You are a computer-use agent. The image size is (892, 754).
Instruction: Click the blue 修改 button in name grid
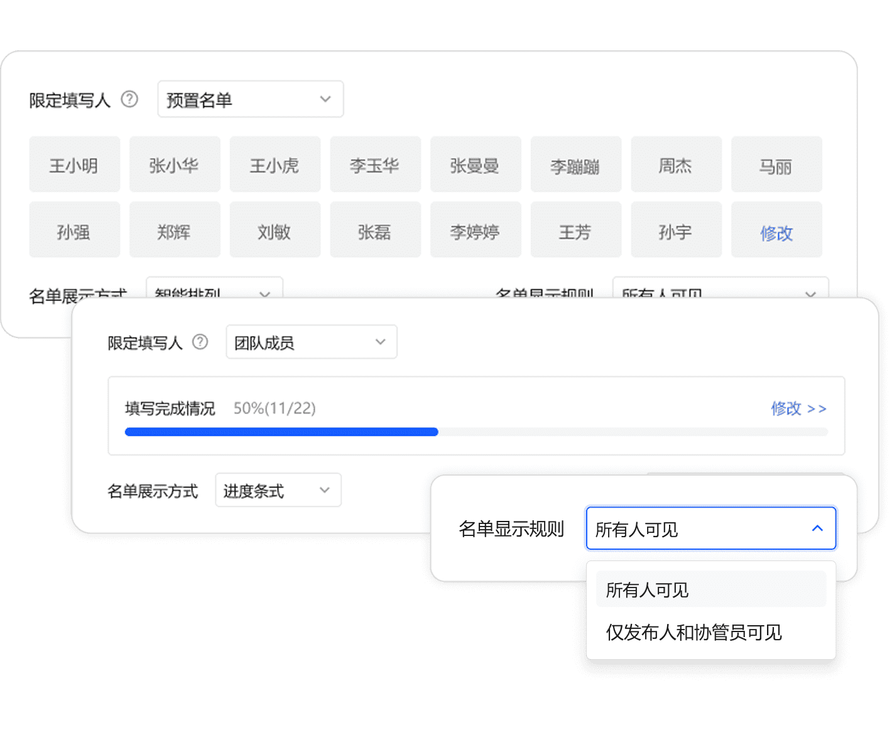[776, 232]
